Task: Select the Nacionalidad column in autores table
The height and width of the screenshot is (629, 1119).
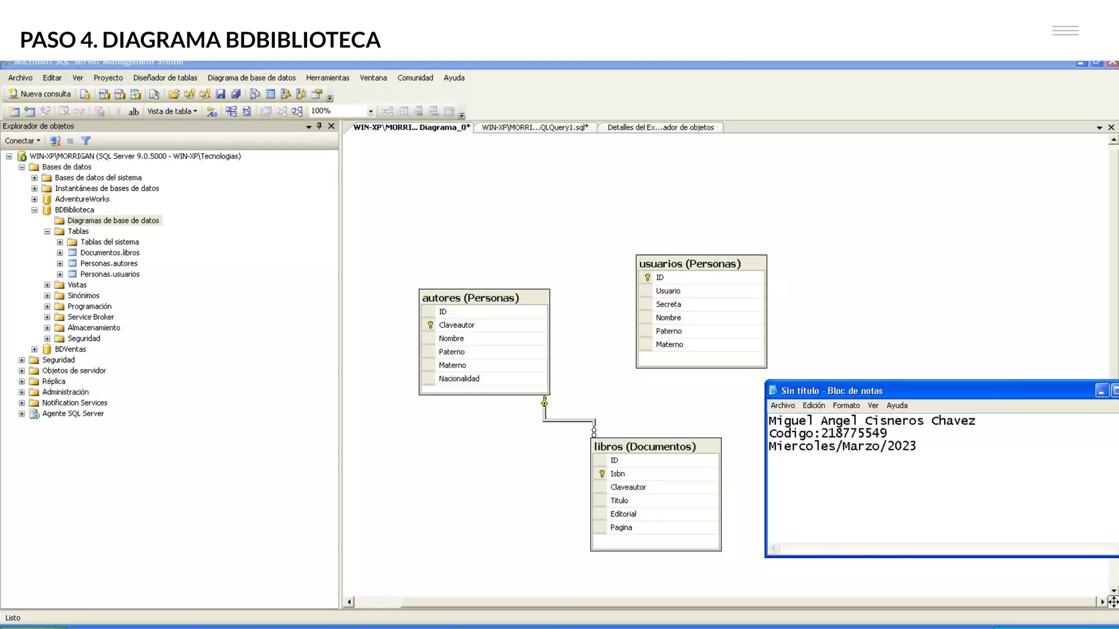Action: [484, 378]
